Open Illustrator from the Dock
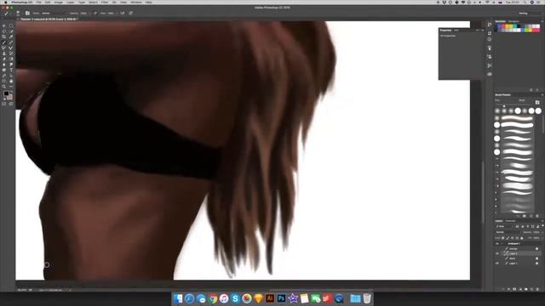Image resolution: width=545 pixels, height=306 pixels. coord(270,298)
